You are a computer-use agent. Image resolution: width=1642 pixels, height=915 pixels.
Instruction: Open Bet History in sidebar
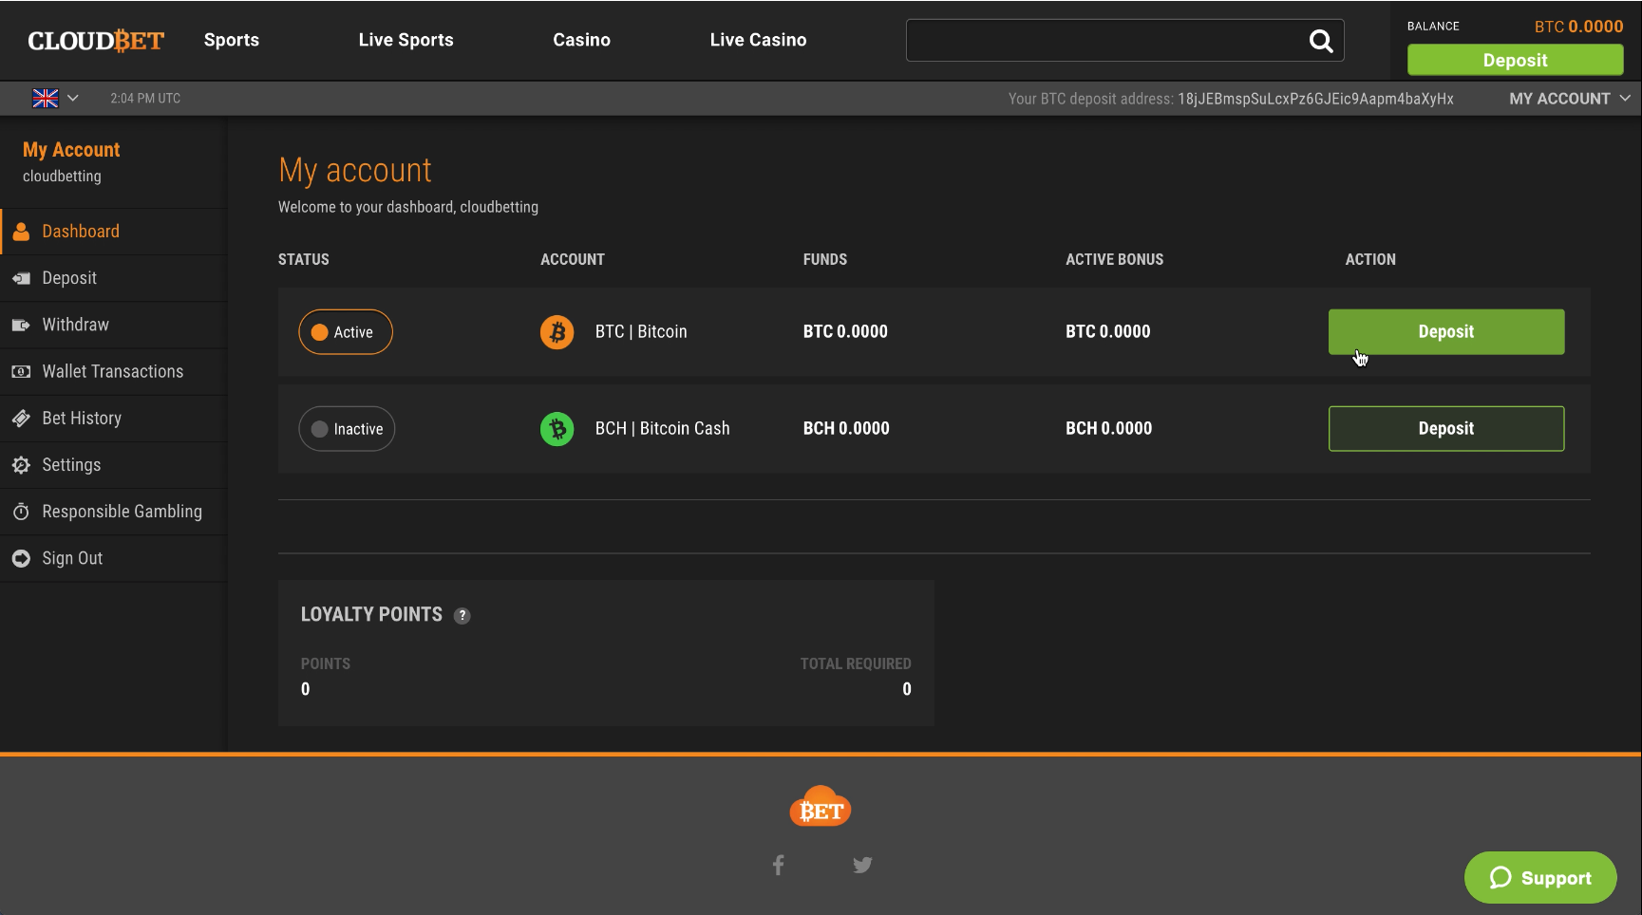point(114,419)
